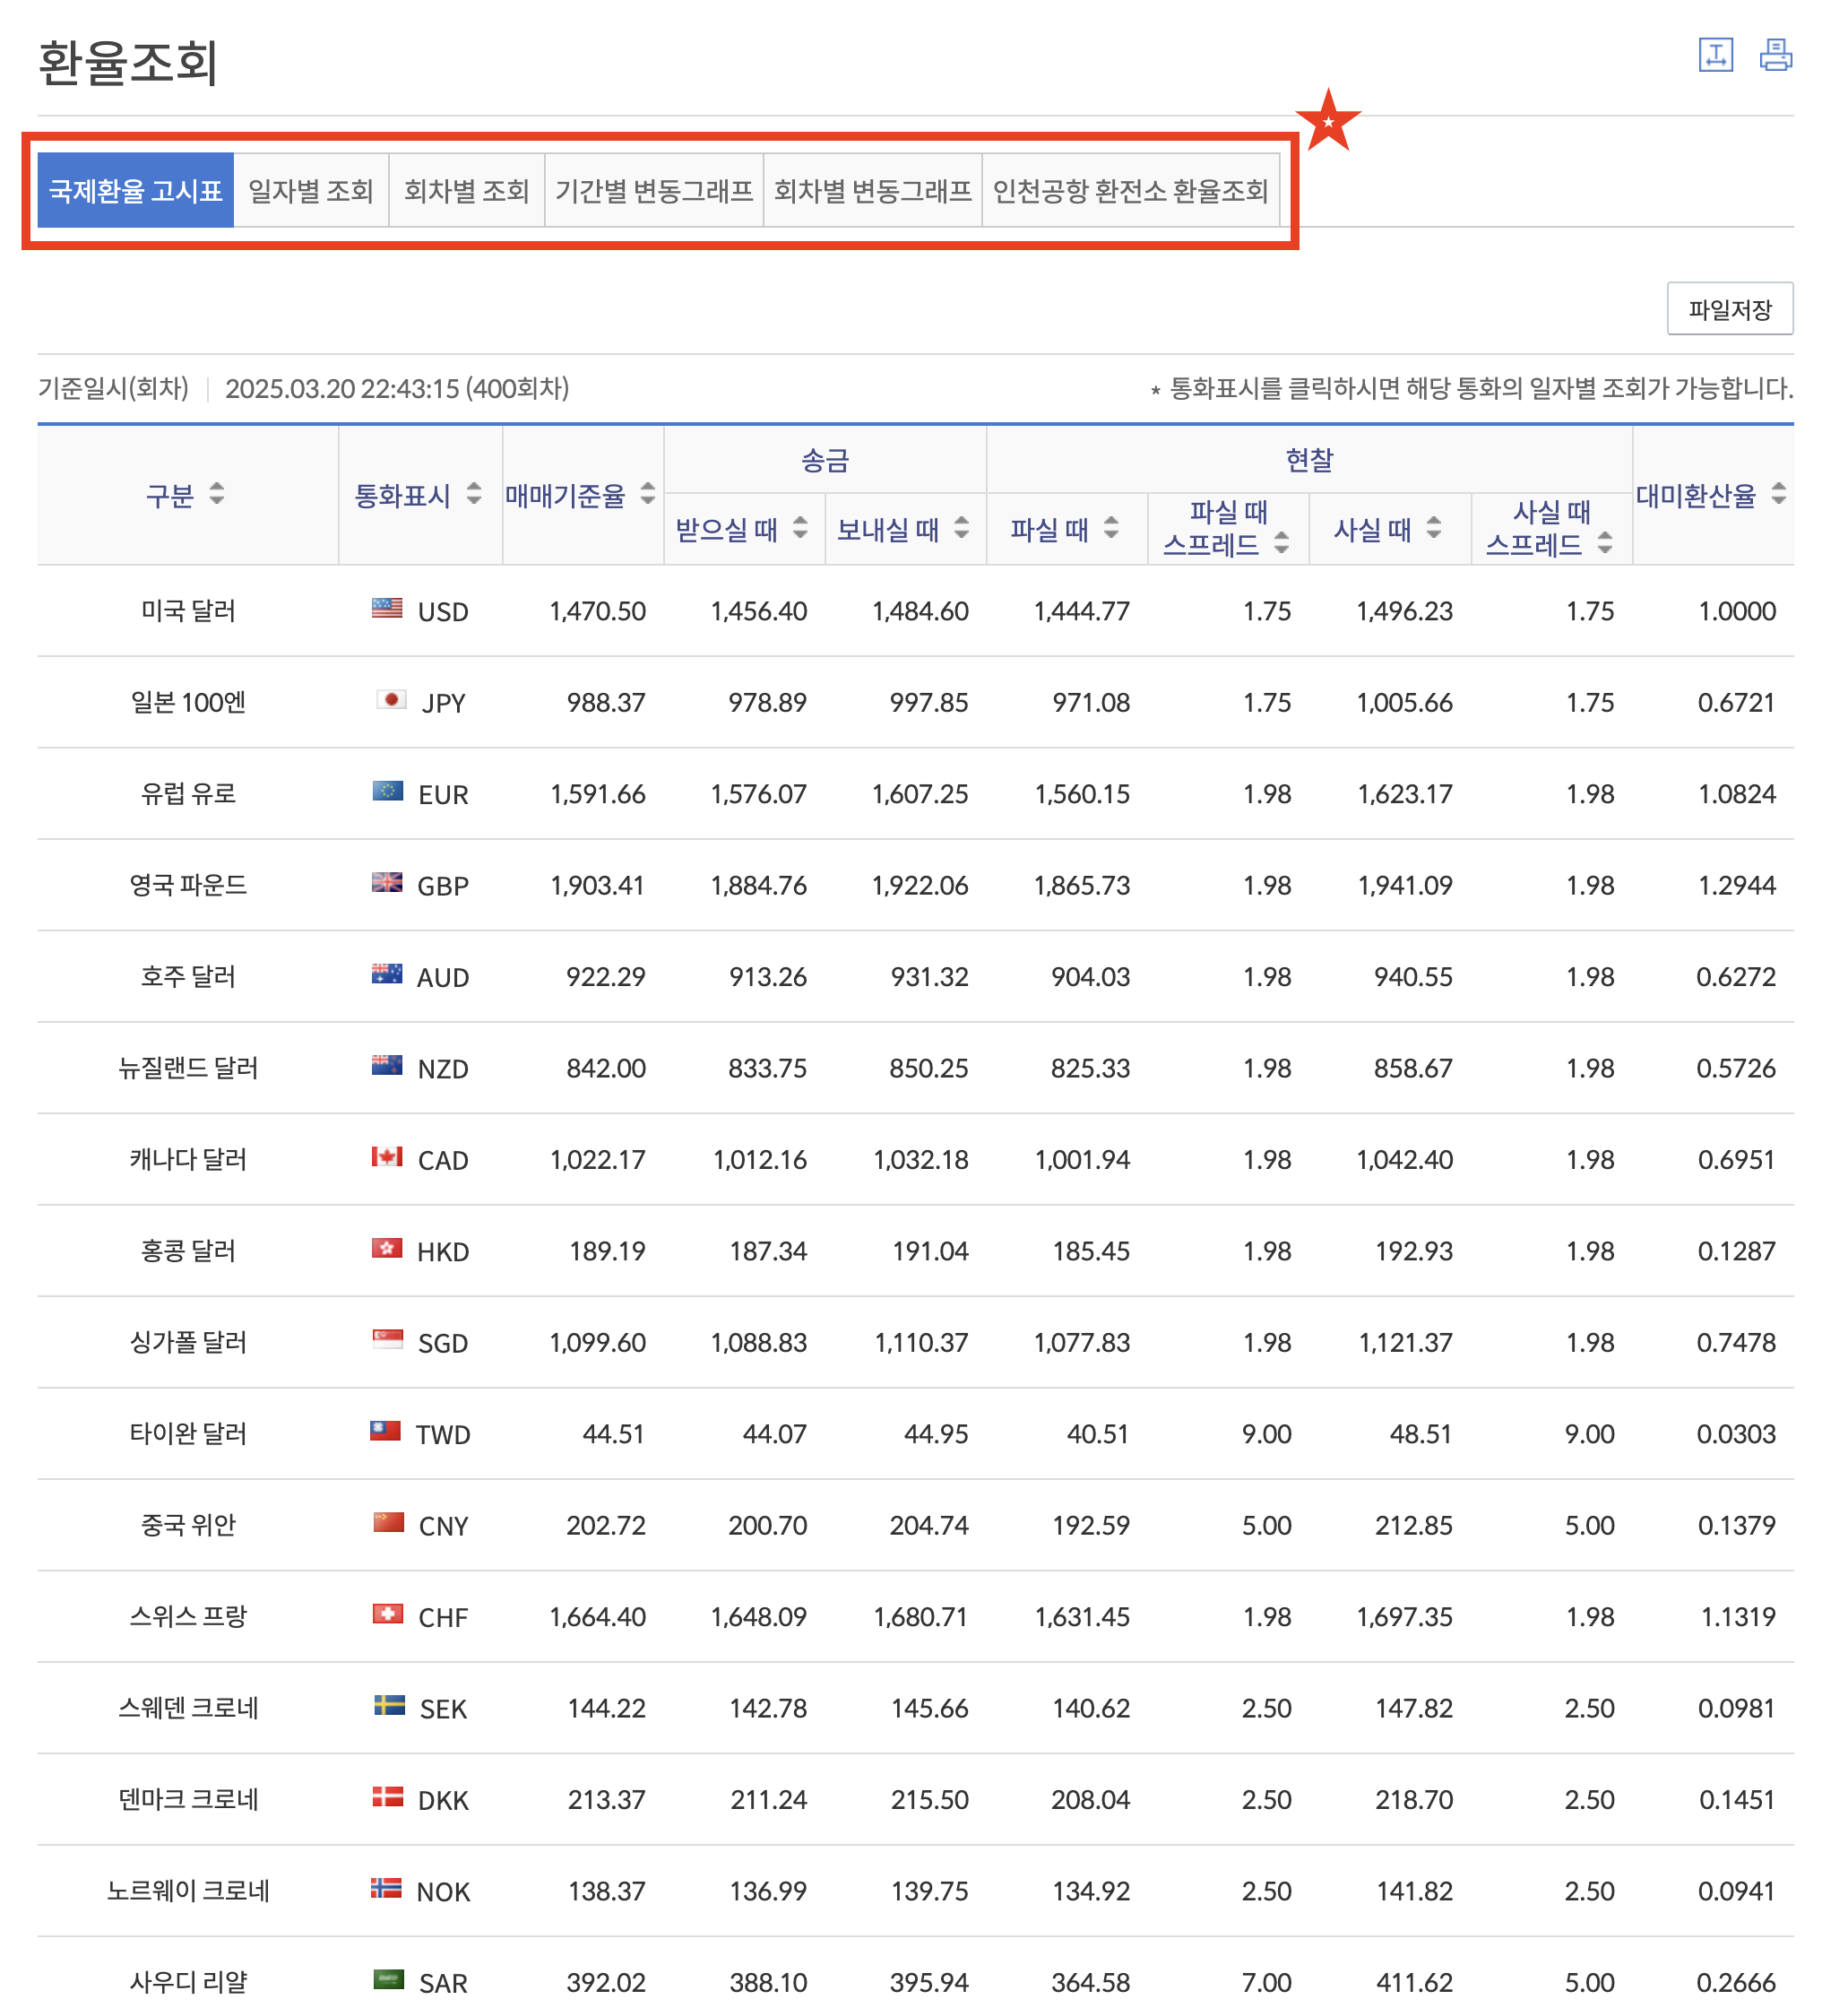Image resolution: width=1848 pixels, height=2008 pixels.
Task: Sort by 받으실 때 column arrows
Action: [x=800, y=527]
